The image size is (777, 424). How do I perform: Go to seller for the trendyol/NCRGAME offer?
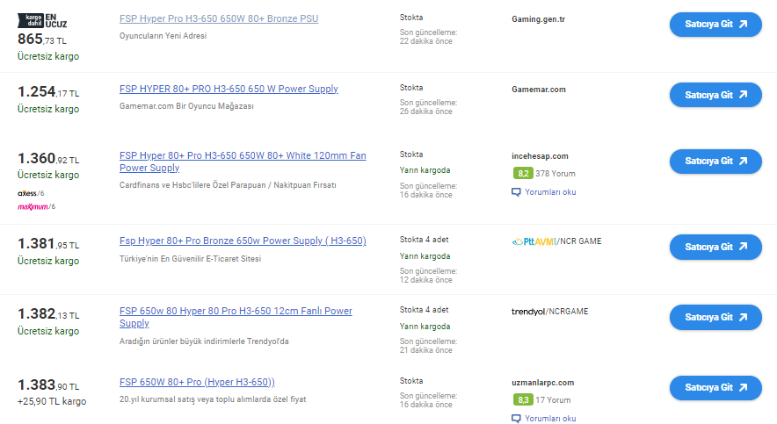click(715, 317)
